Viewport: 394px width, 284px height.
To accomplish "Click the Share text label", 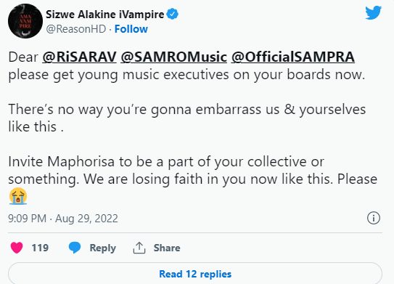I will tap(167, 248).
